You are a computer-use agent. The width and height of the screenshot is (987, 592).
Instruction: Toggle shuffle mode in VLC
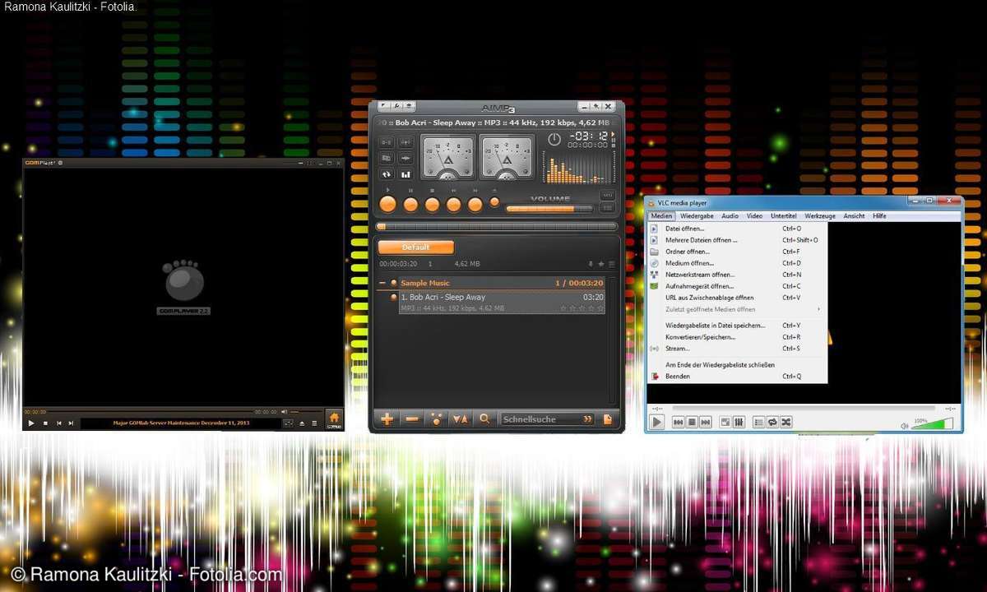coord(786,422)
